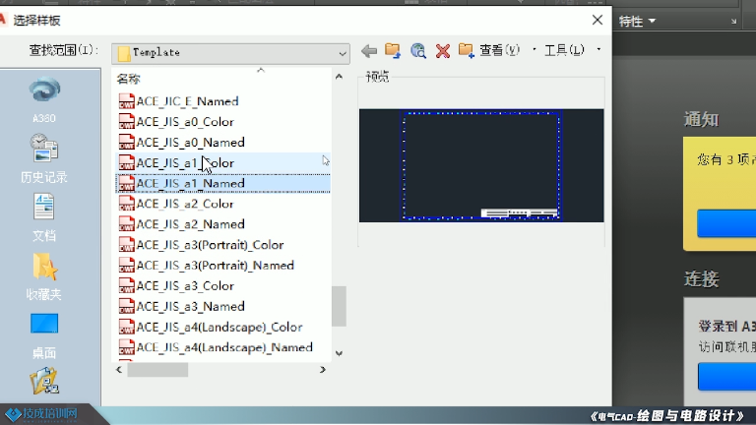Select ACE_JIS_a3(Portrait)_Named template
756x425 pixels.
[215, 265]
